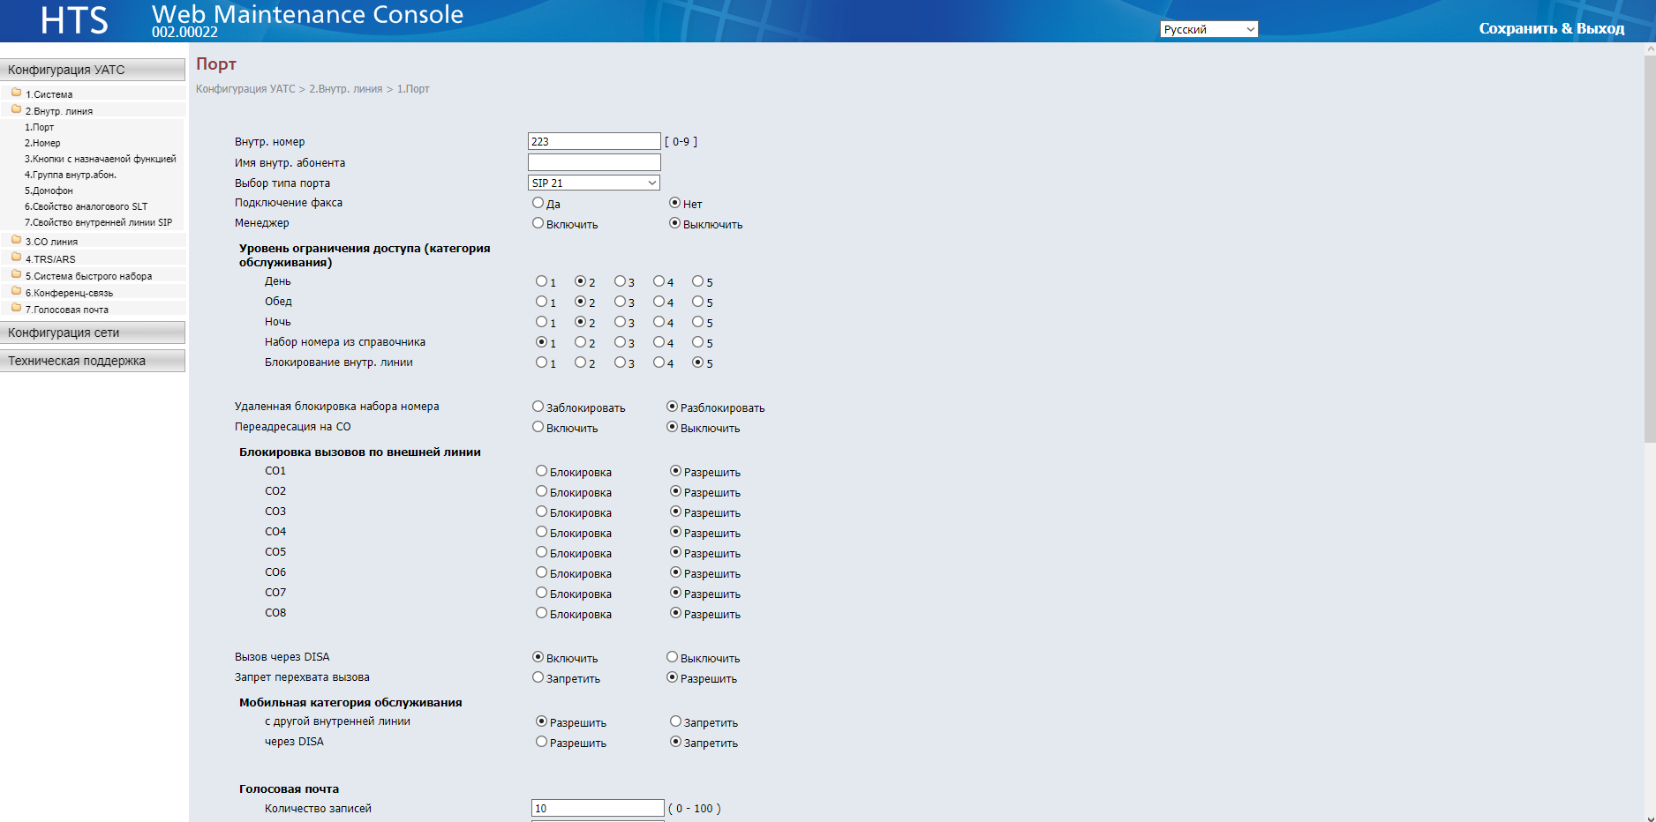Expand 4.TRS/ARS tree item
Image resolution: width=1656 pixels, height=822 pixels.
pyautogui.click(x=50, y=259)
